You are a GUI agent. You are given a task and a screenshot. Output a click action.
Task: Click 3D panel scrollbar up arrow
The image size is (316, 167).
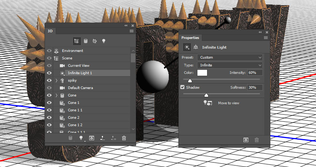tap(133, 51)
